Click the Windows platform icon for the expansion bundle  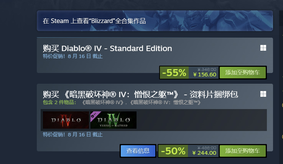pos(263,94)
